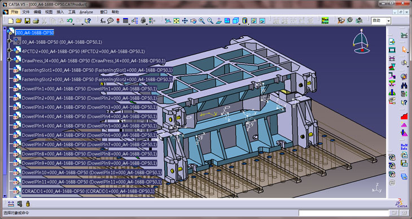Open a file with the folder icon
412x219 pixels.
tap(19, 21)
